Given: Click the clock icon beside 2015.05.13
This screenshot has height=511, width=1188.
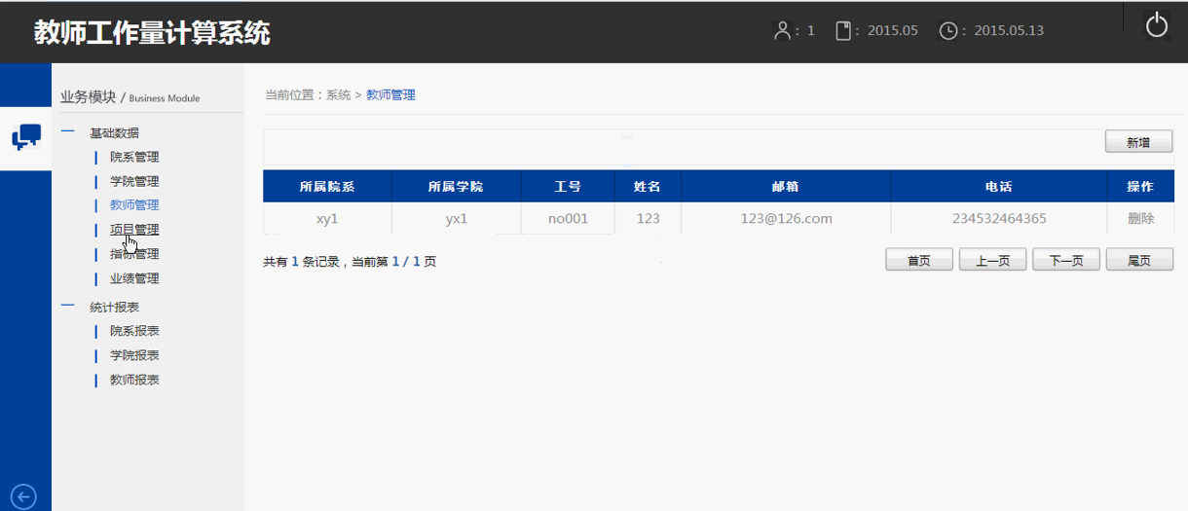Looking at the screenshot, I should pos(947,31).
